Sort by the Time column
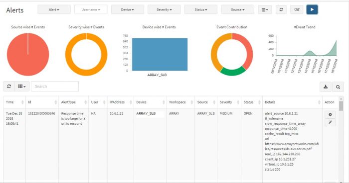 (14, 102)
